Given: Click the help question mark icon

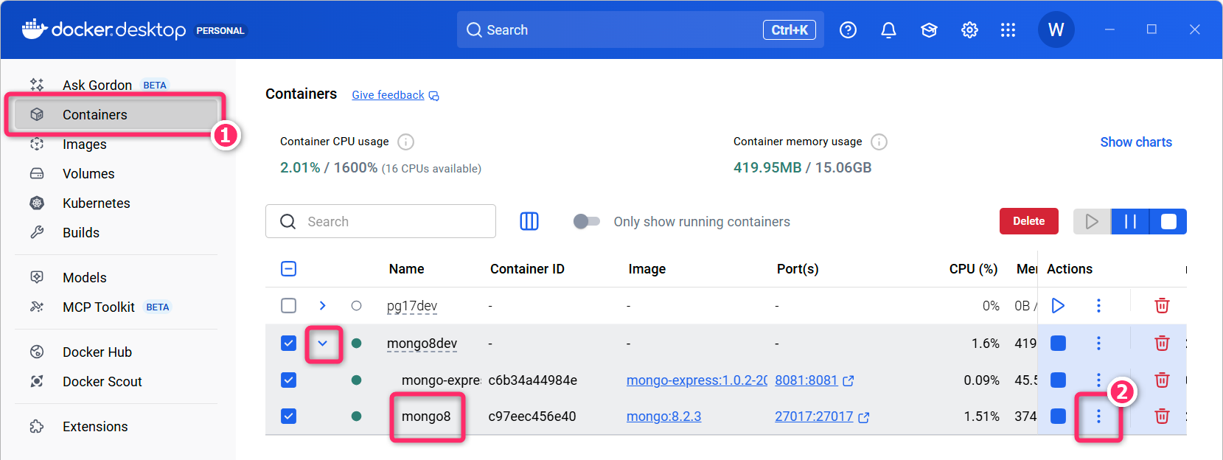Looking at the screenshot, I should 848,30.
